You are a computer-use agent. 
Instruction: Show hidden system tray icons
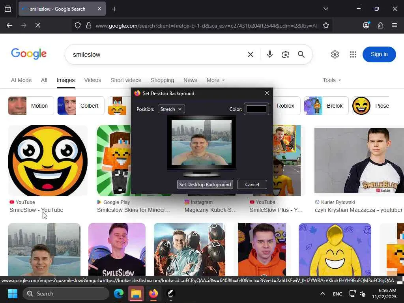pyautogui.click(x=323, y=294)
